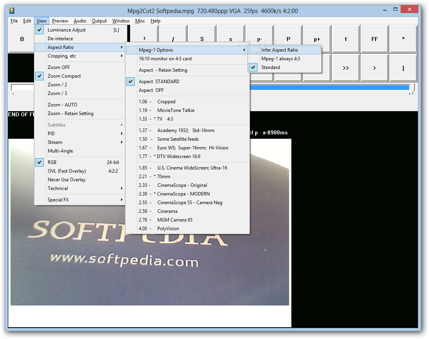Viewport: 429px width, 339px height.
Task: Select Aspect STANDARD checked item
Action: 188,82
